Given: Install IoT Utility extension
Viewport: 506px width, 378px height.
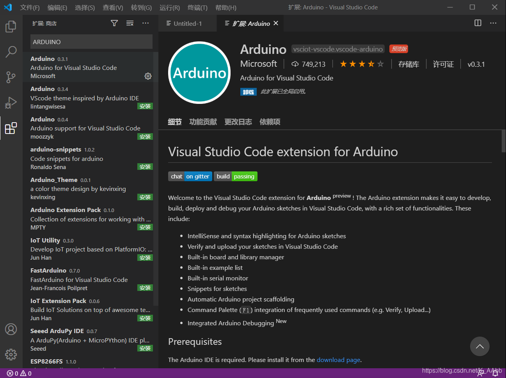Looking at the screenshot, I should coord(145,258).
